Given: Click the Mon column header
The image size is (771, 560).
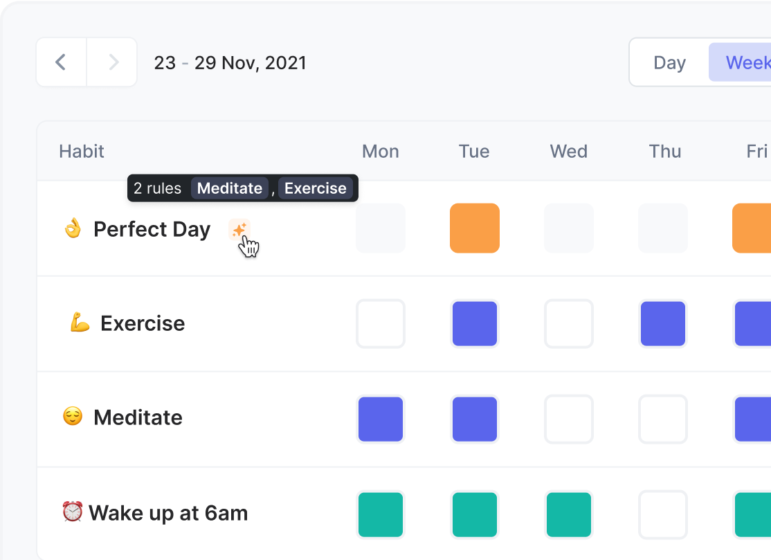Looking at the screenshot, I should tap(380, 151).
